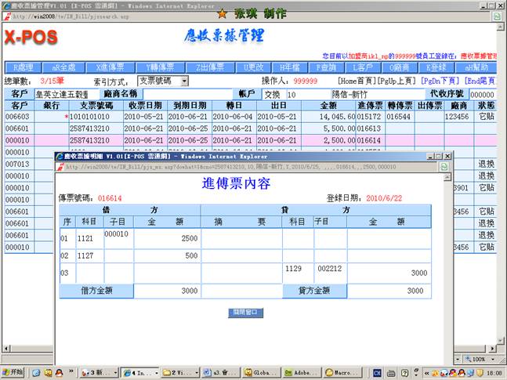Click the popup window's IE page icon
The image size is (507, 380).
click(60, 166)
